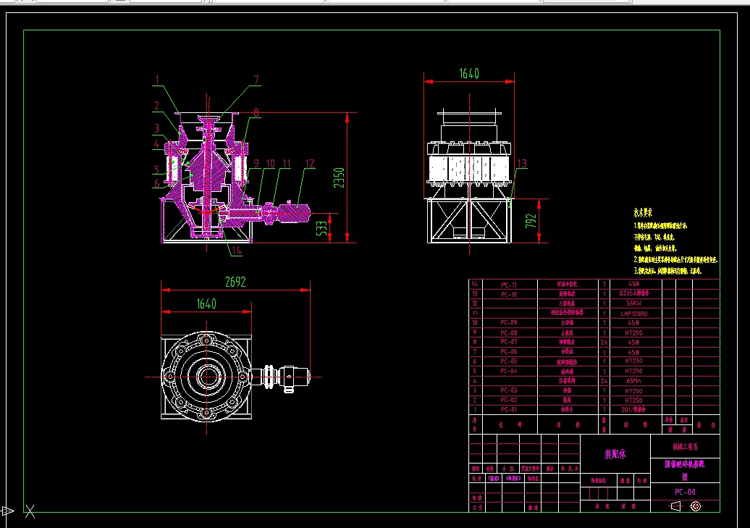
Task: Click balloon number 2 on the section view
Action: [x=157, y=105]
